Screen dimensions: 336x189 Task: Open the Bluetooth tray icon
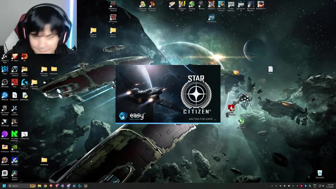coord(306,186)
